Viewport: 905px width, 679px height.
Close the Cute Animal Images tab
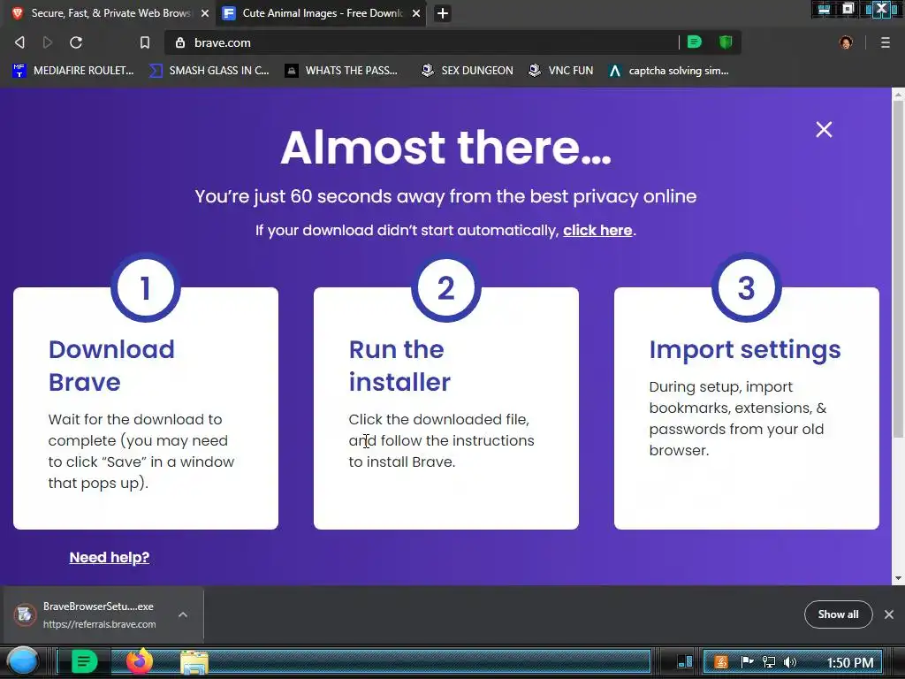click(x=416, y=13)
